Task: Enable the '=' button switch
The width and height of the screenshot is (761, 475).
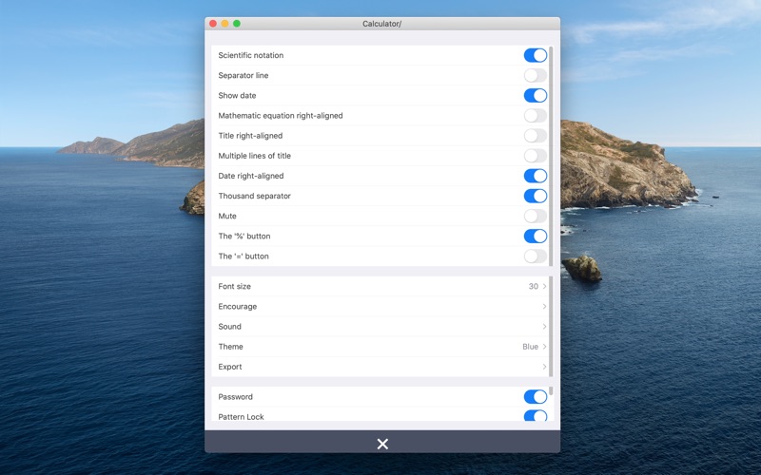Action: [x=536, y=256]
